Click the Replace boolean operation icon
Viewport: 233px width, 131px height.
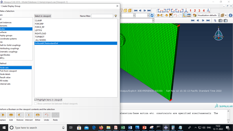pyautogui.click(x=3, y=115)
